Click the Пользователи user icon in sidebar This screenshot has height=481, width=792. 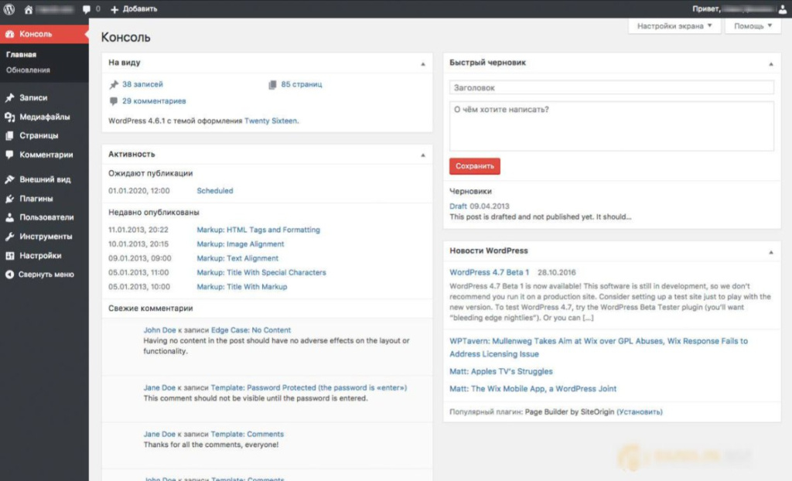tap(9, 217)
